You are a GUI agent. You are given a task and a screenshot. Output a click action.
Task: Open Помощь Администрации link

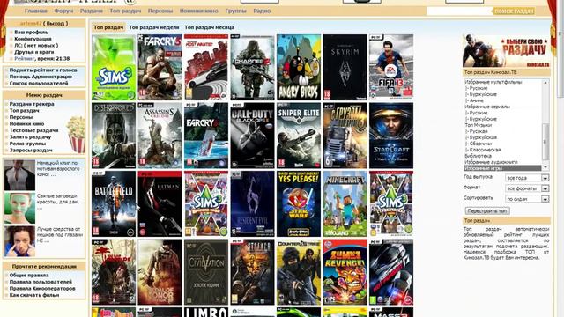pos(41,77)
